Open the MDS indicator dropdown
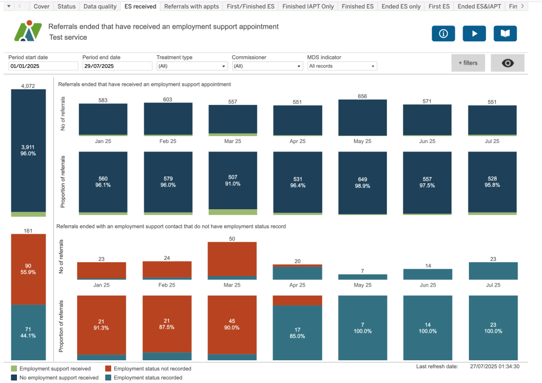Viewport: 542px width, 383px height. [x=342, y=66]
